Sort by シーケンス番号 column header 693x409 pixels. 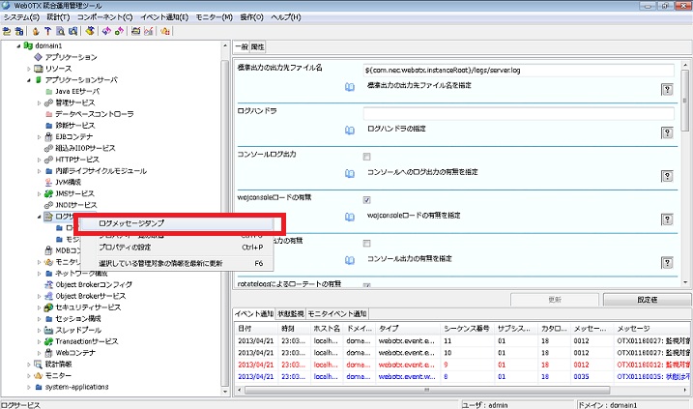467,329
